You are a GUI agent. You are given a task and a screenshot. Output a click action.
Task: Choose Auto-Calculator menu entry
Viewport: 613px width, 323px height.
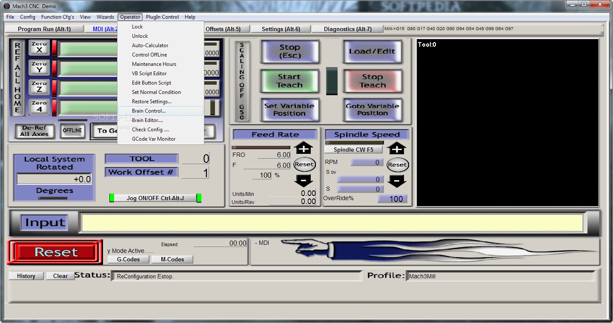[x=161, y=45]
